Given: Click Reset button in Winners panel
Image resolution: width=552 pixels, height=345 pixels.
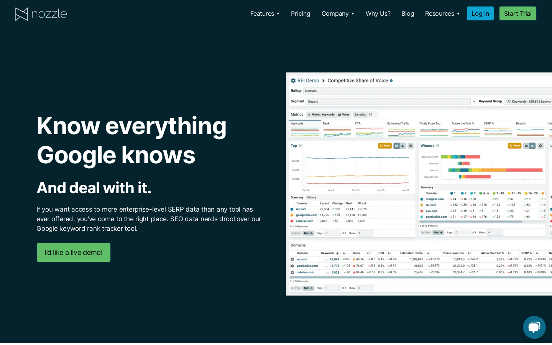Looking at the screenshot, I should click(515, 146).
